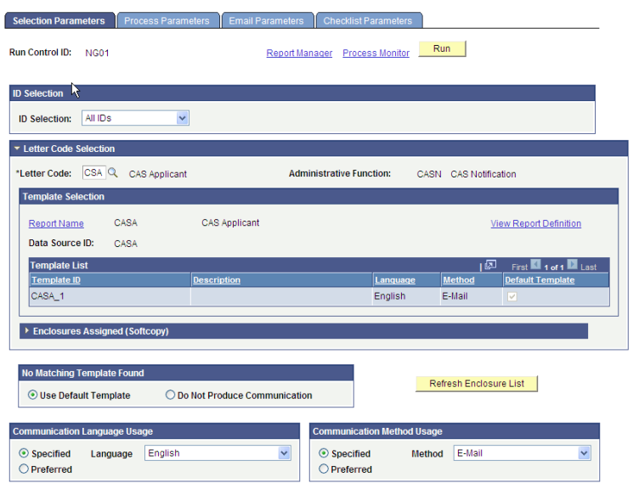Click the Last label in Template List navigation
This screenshot has height=500, width=639.
pyautogui.click(x=589, y=267)
